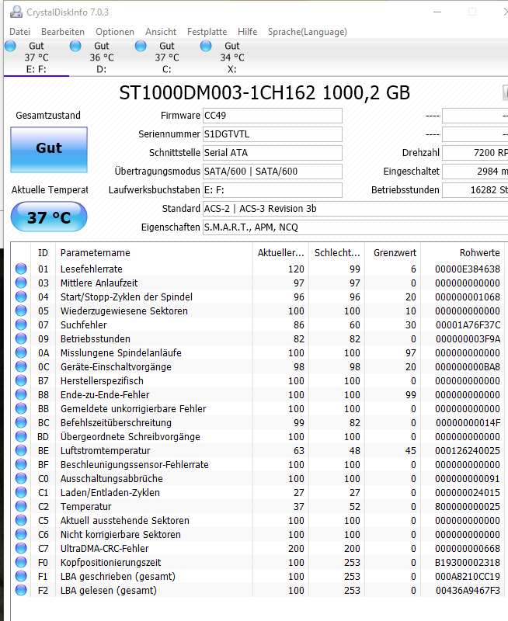Click the 37 °C temperature button
The image size is (508, 621).
tap(49, 217)
